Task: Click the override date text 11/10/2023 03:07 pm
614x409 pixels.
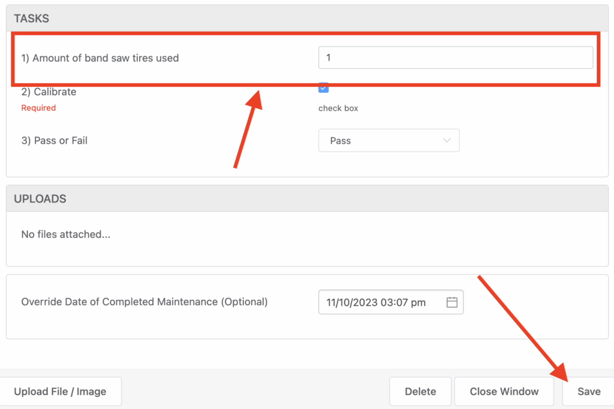Action: (x=376, y=302)
